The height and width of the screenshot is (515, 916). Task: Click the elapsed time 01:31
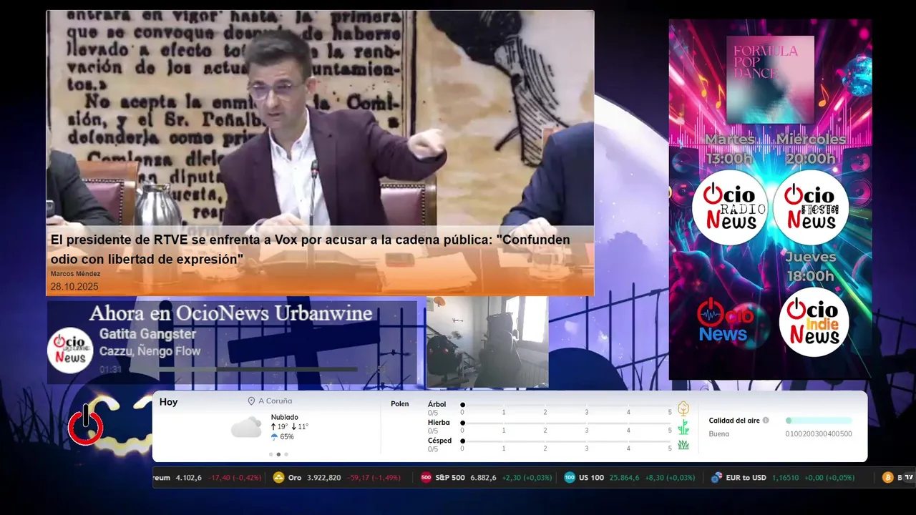[110, 370]
